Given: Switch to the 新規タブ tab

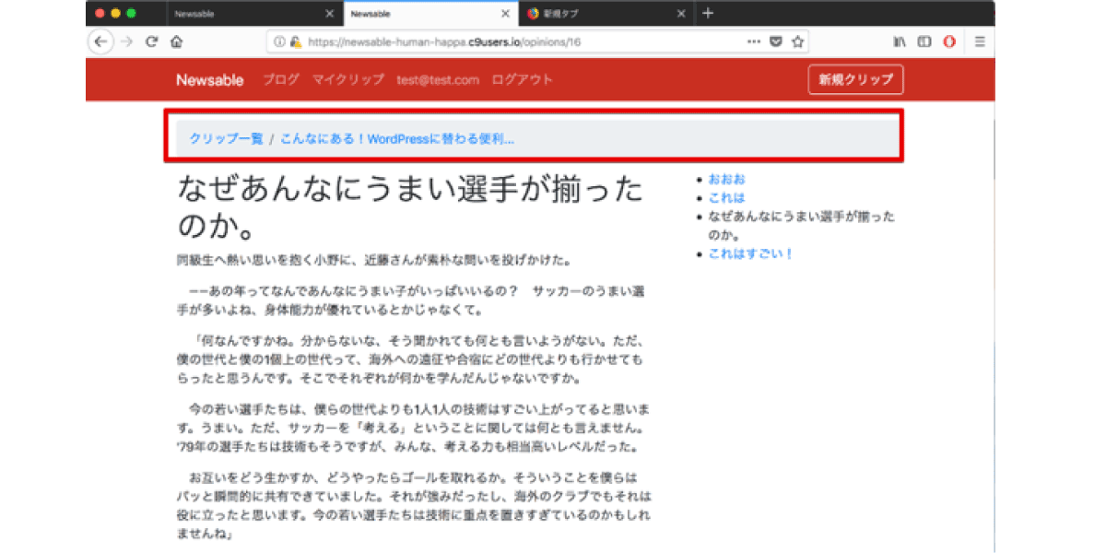Looking at the screenshot, I should pos(606,14).
